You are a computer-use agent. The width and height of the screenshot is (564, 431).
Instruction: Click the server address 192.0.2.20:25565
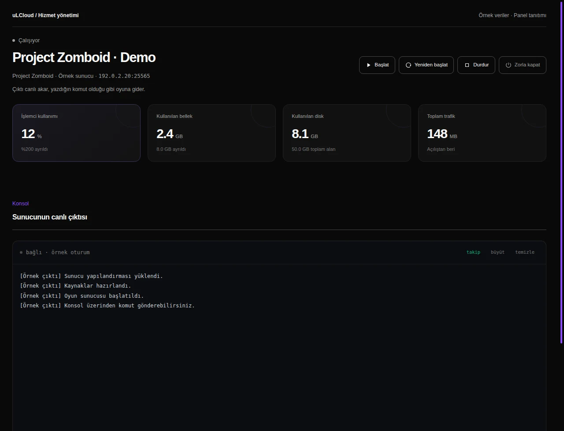click(124, 76)
